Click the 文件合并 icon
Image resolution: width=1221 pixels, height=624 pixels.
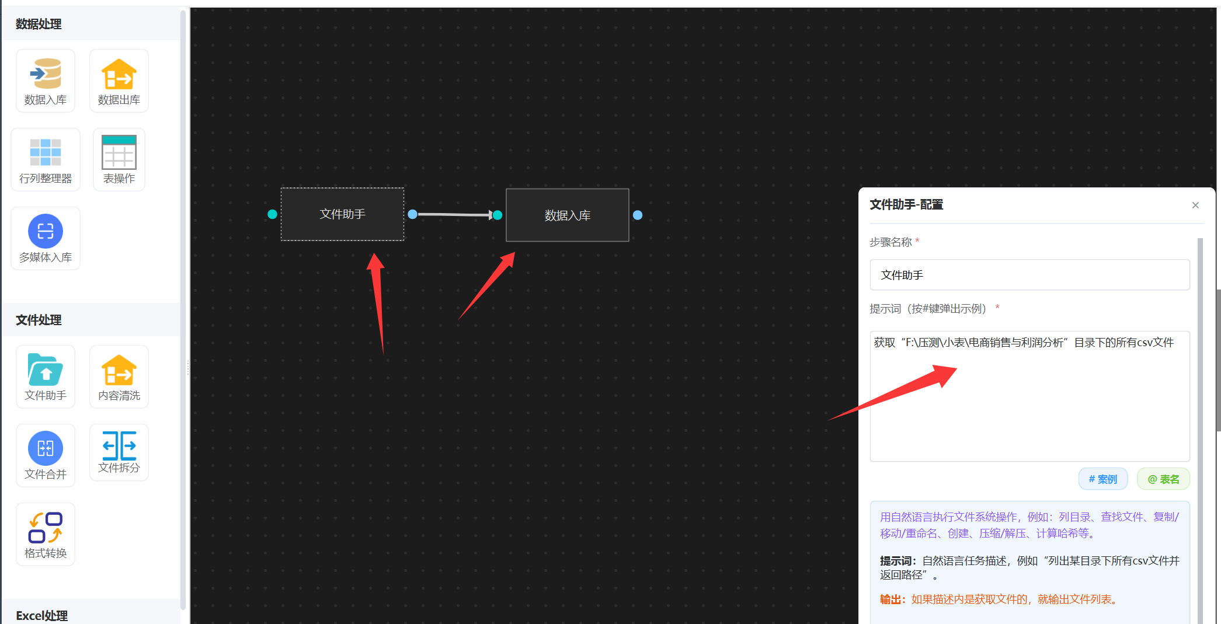[x=46, y=449]
